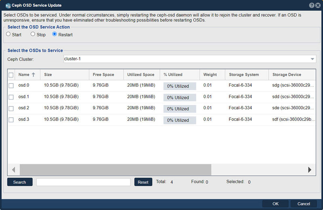This screenshot has width=323, height=210.
Task: Click the Ceph OSD dialog title icon
Action: coord(8,6)
